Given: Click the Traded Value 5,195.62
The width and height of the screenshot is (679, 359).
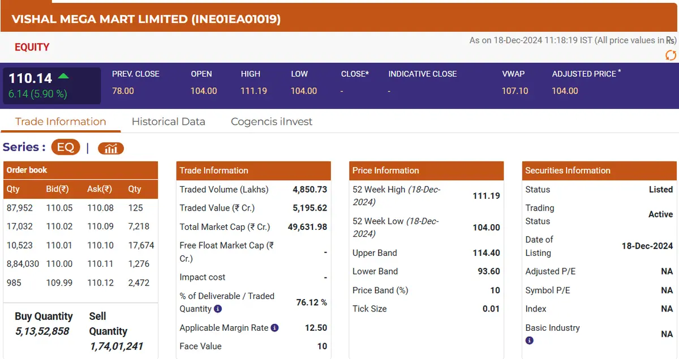Looking at the screenshot, I should [x=310, y=208].
